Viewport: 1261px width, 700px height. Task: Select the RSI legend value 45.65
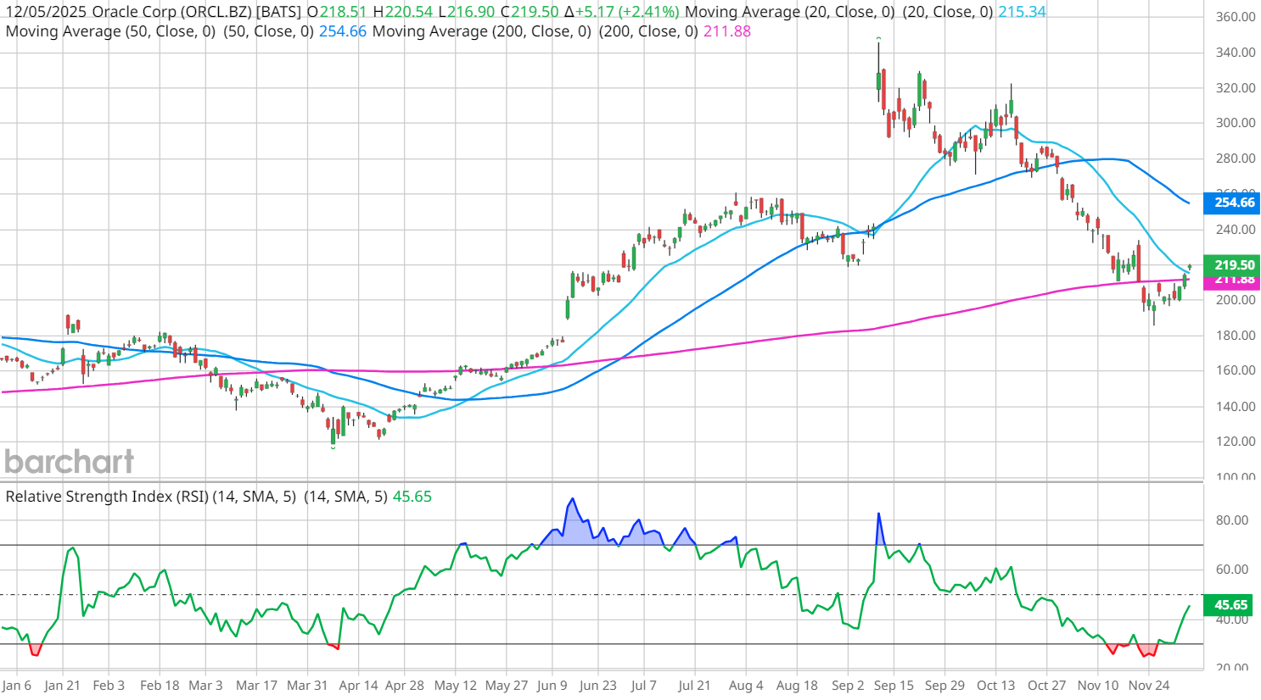click(x=412, y=497)
